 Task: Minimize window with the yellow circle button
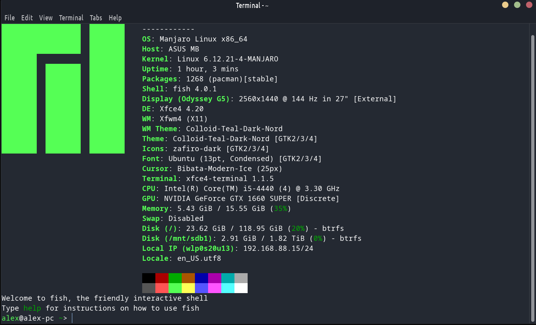[x=505, y=5]
